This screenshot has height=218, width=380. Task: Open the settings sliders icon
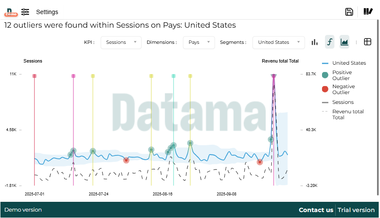pyautogui.click(x=26, y=12)
